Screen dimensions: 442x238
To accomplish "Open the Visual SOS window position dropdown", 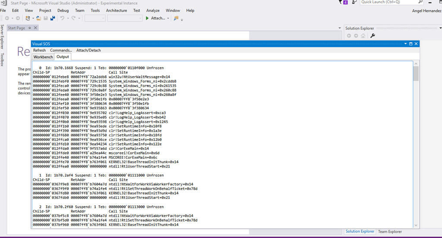I will point(405,44).
